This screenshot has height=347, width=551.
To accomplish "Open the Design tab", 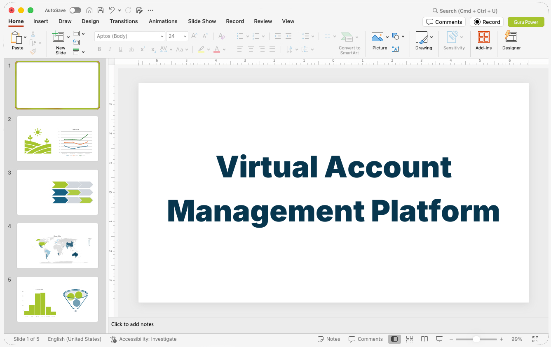I will tap(90, 21).
